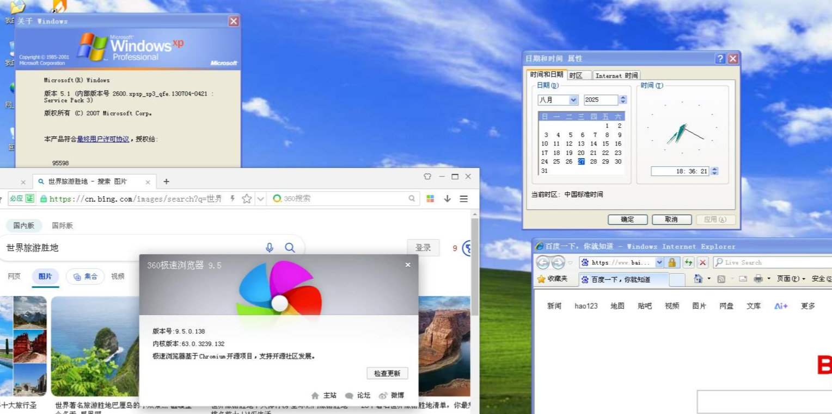Click the help question-mark button in date dialog

[720, 59]
